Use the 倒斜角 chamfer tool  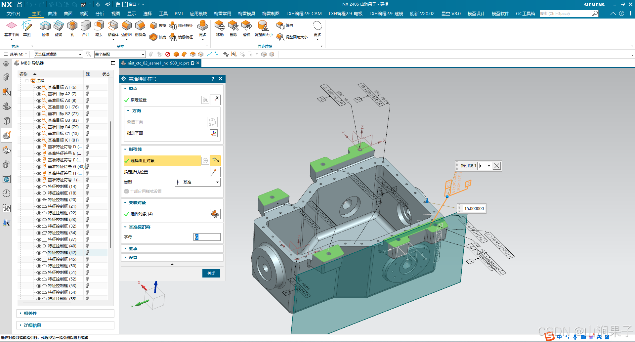140,28
